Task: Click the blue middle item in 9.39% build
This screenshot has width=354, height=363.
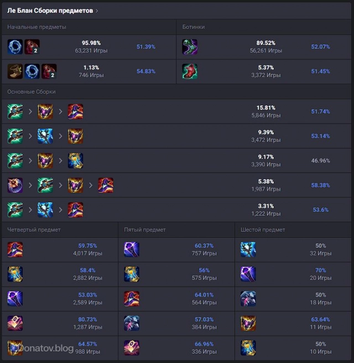Action: coord(45,136)
